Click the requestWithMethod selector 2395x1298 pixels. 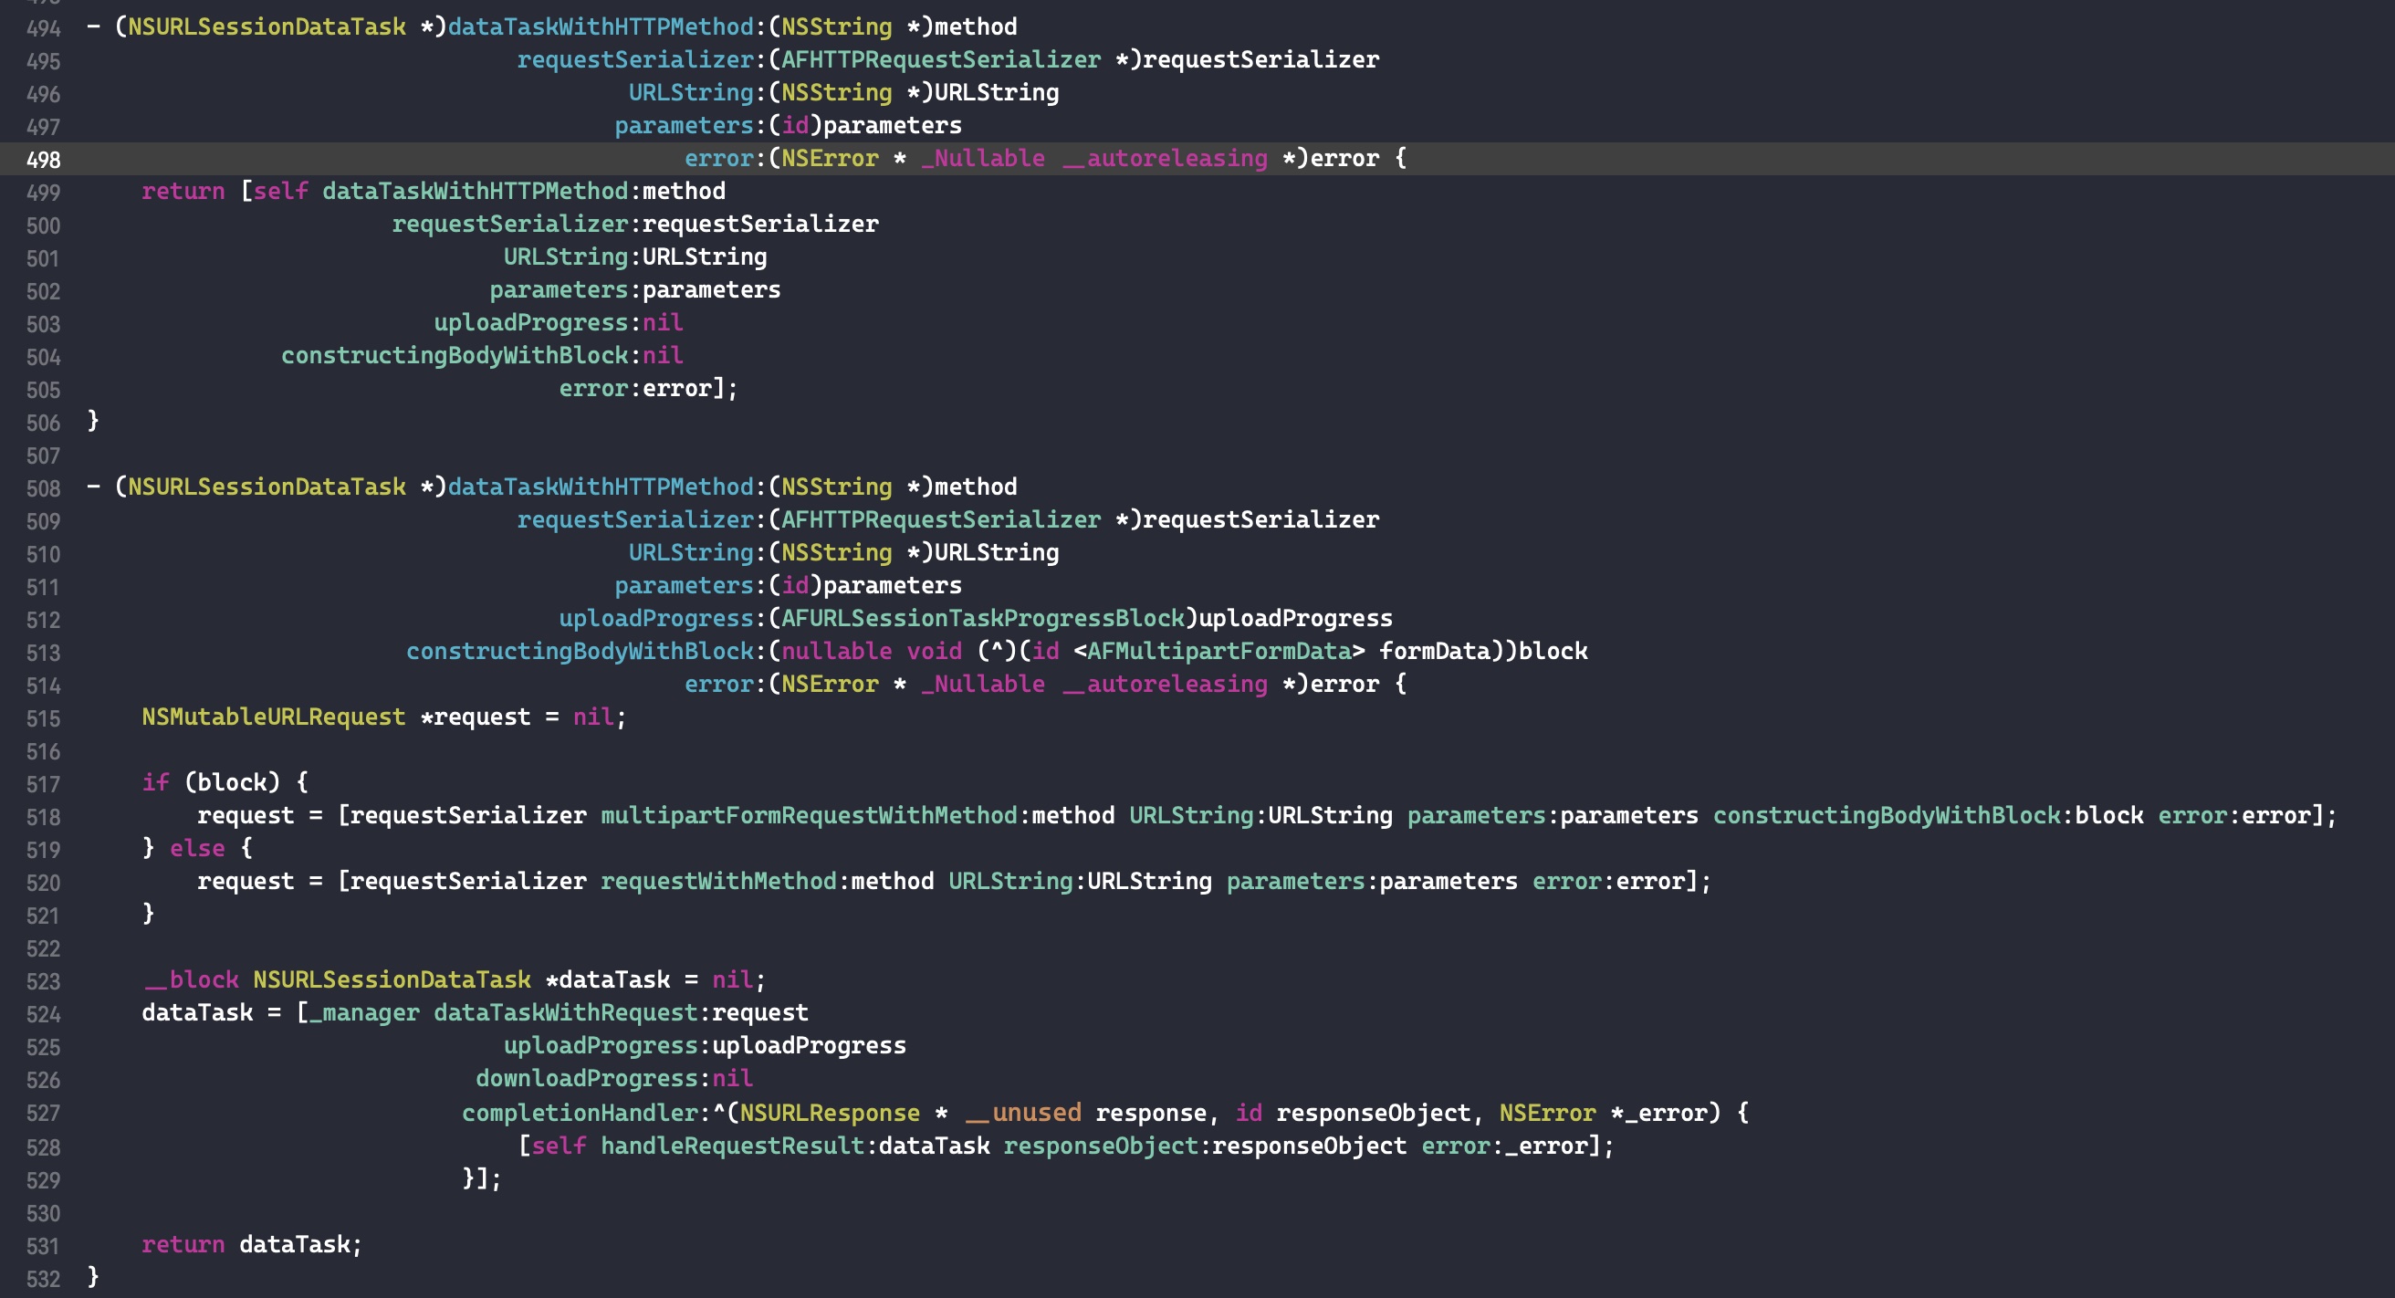[x=717, y=881]
